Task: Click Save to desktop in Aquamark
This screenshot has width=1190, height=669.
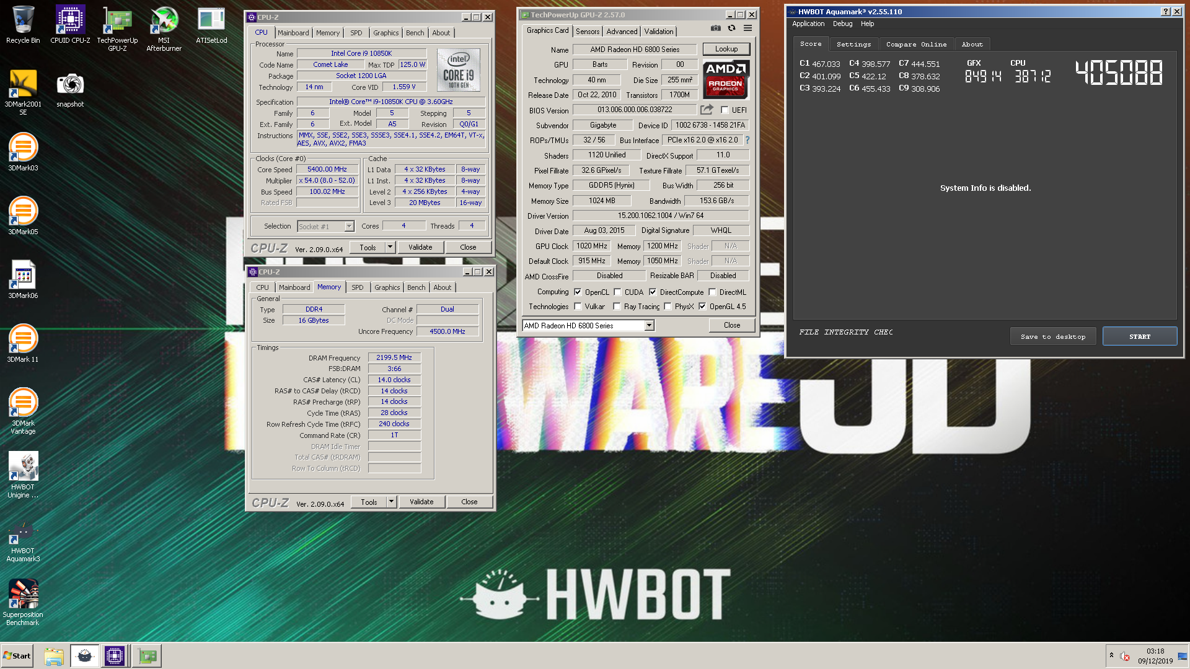Action: [1053, 337]
